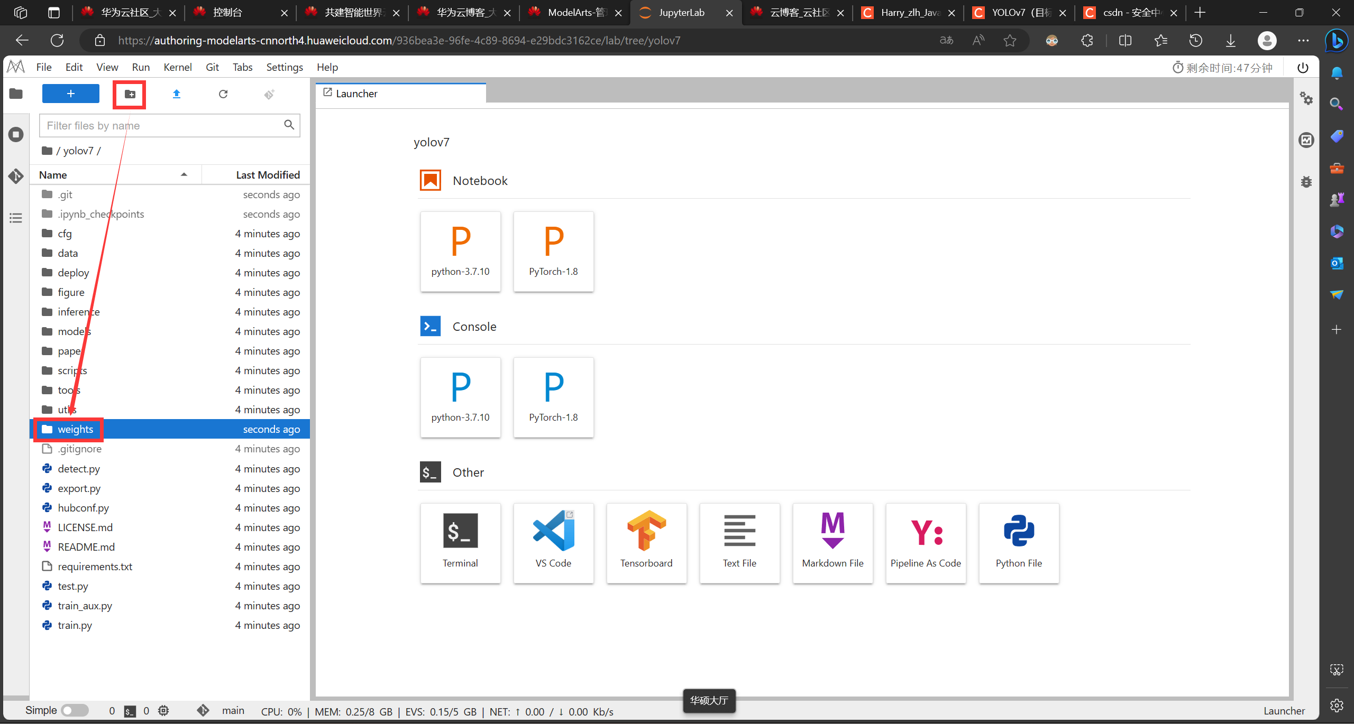Select the weights folder
Image resolution: width=1354 pixels, height=724 pixels.
(75, 429)
